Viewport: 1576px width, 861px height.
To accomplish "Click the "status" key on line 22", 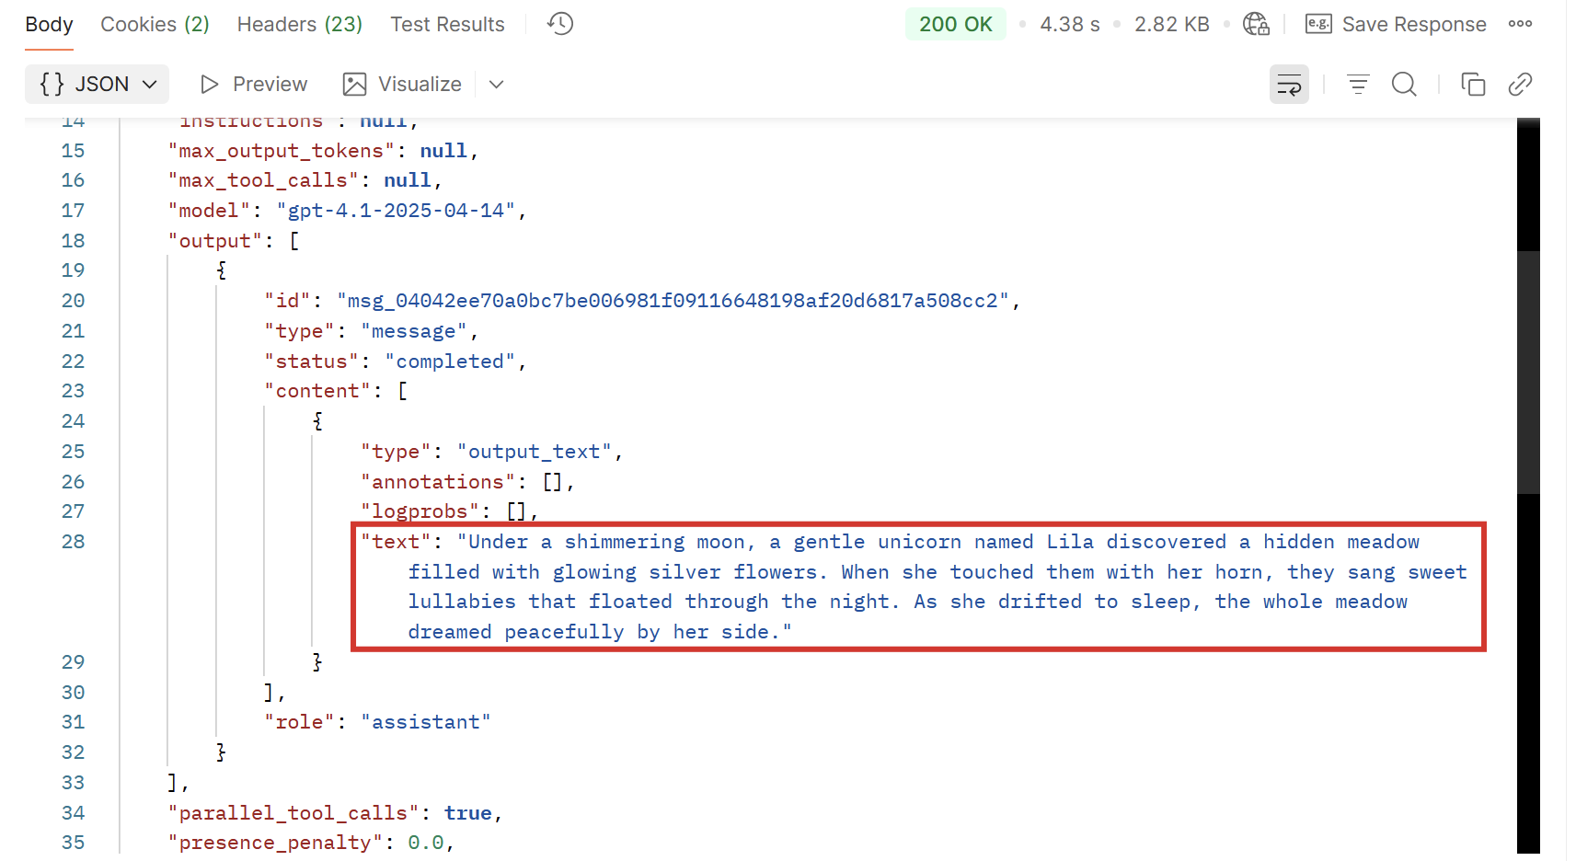I will 312,362.
